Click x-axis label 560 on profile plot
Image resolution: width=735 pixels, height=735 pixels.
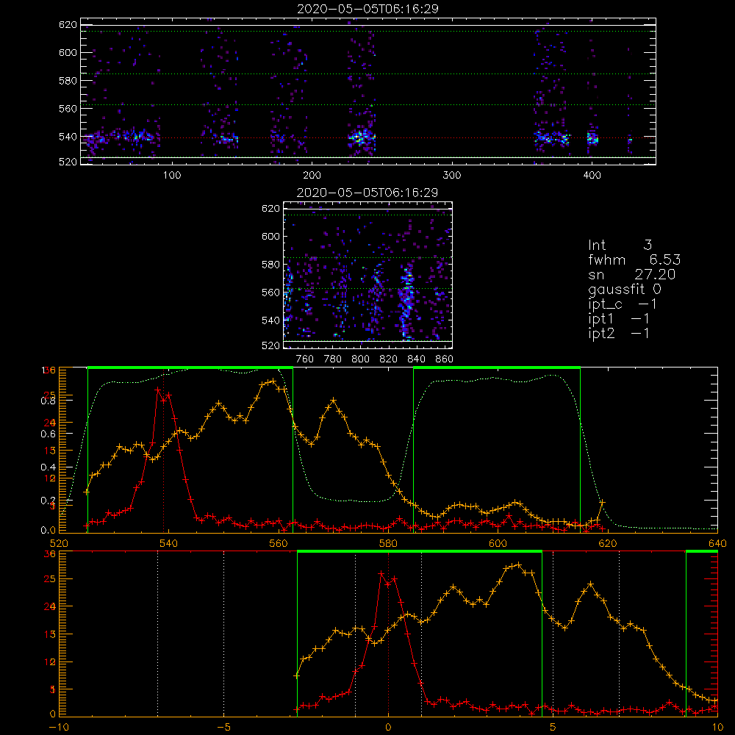[279, 544]
